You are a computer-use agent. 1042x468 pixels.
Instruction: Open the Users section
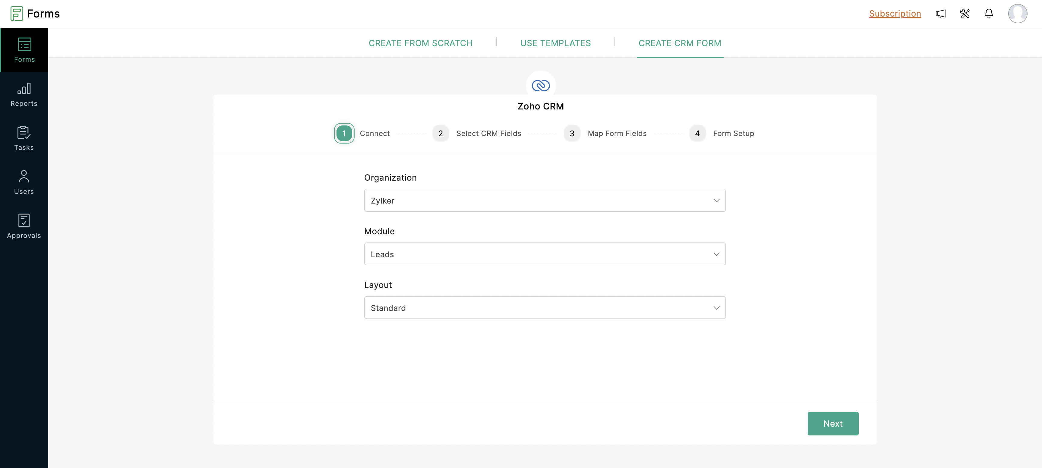(24, 182)
